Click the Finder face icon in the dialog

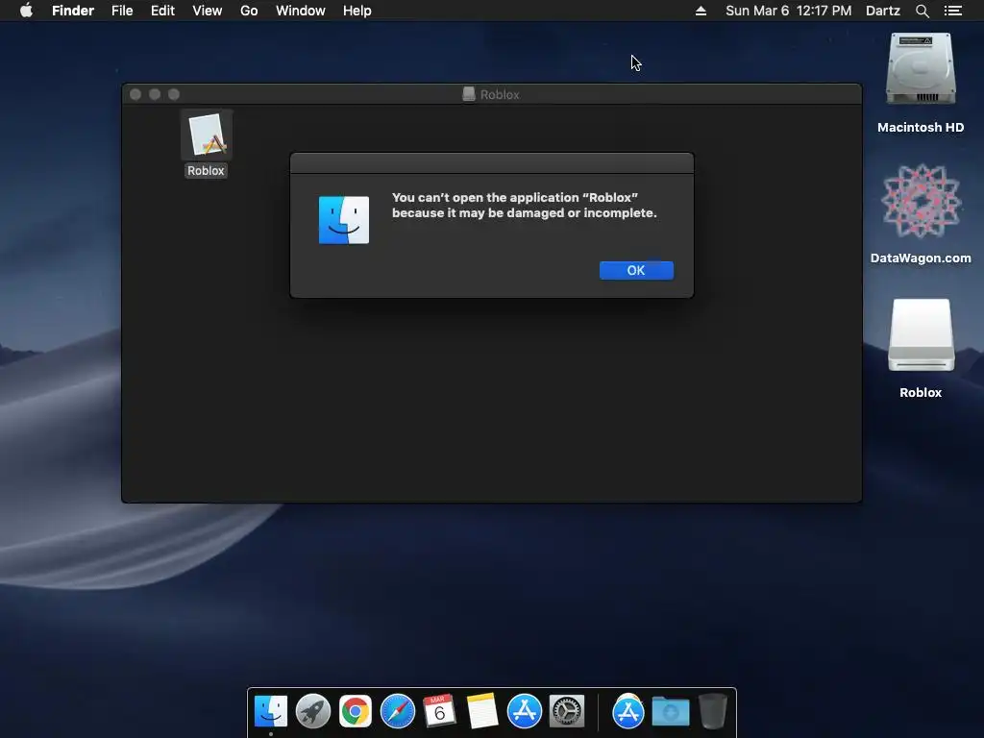pyautogui.click(x=344, y=220)
